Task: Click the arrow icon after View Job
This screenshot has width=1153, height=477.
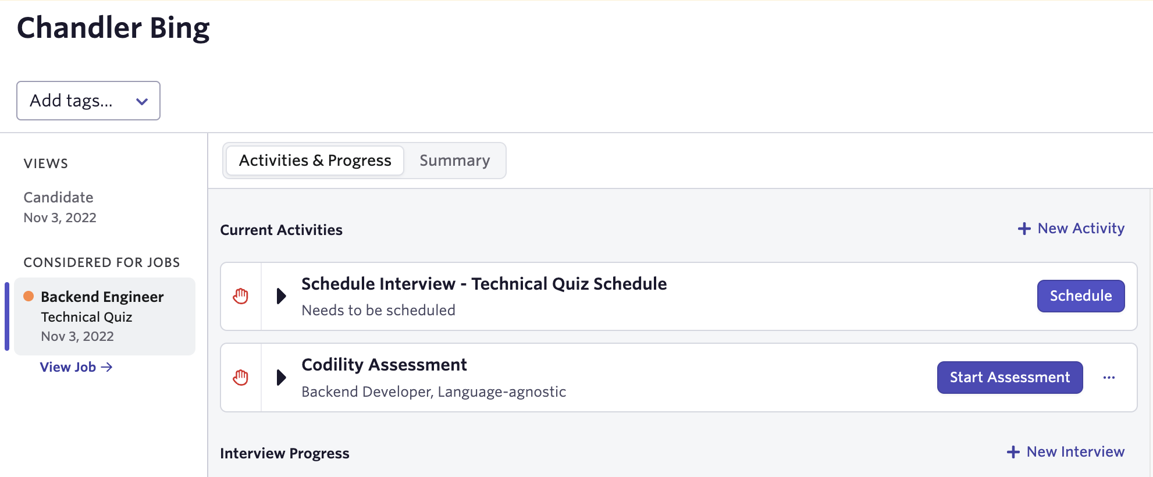Action: click(x=106, y=367)
